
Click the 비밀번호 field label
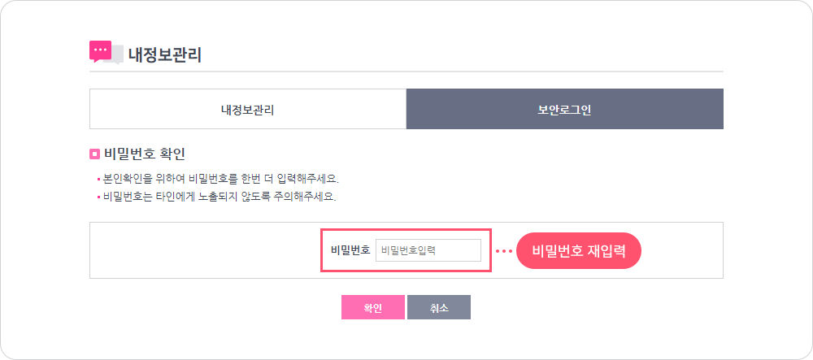350,251
